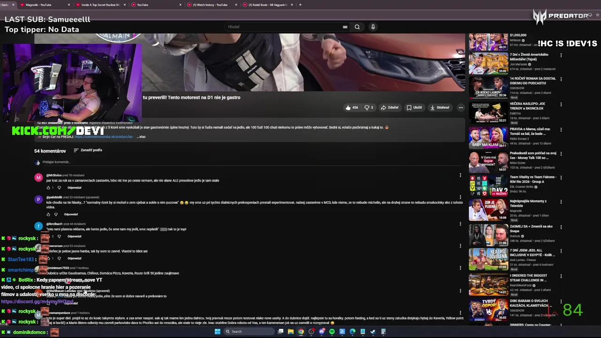Open on-screen keyboard icon in search box
This screenshot has width=601, height=338.
click(x=345, y=27)
